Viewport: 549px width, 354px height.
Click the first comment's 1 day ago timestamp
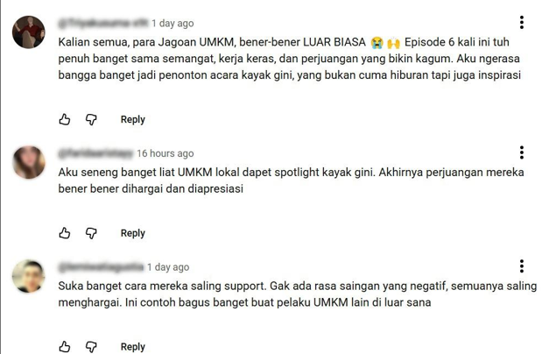172,23
